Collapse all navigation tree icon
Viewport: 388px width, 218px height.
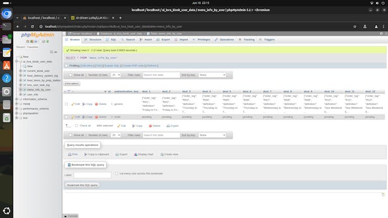tap(51, 52)
